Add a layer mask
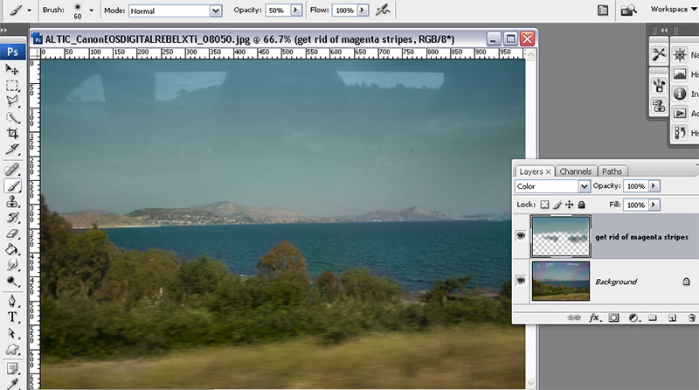 tap(614, 317)
